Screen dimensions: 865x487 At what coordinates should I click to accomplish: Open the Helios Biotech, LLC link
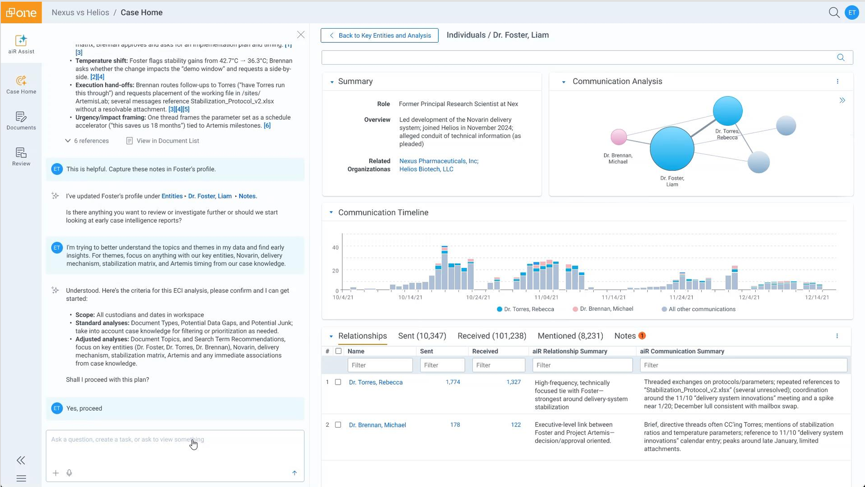(426, 169)
